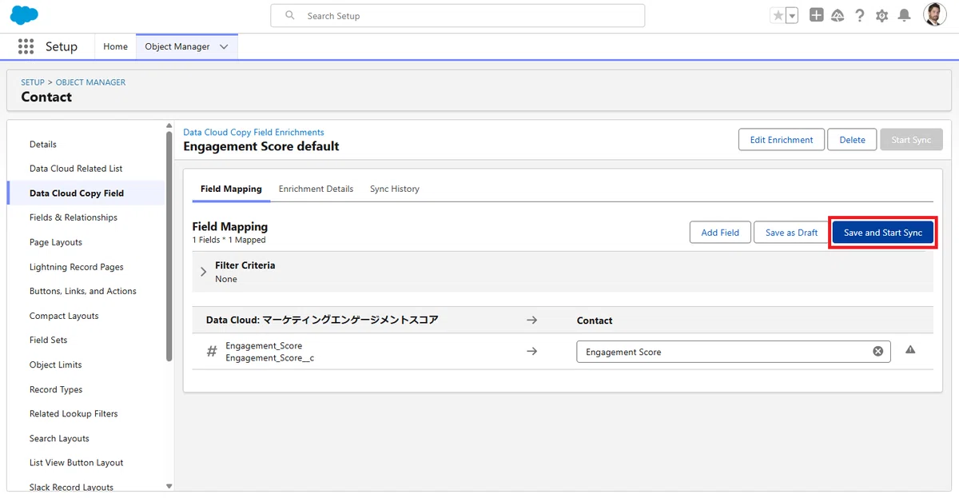Open the Help question mark icon
The image size is (959, 498).
[x=860, y=15]
